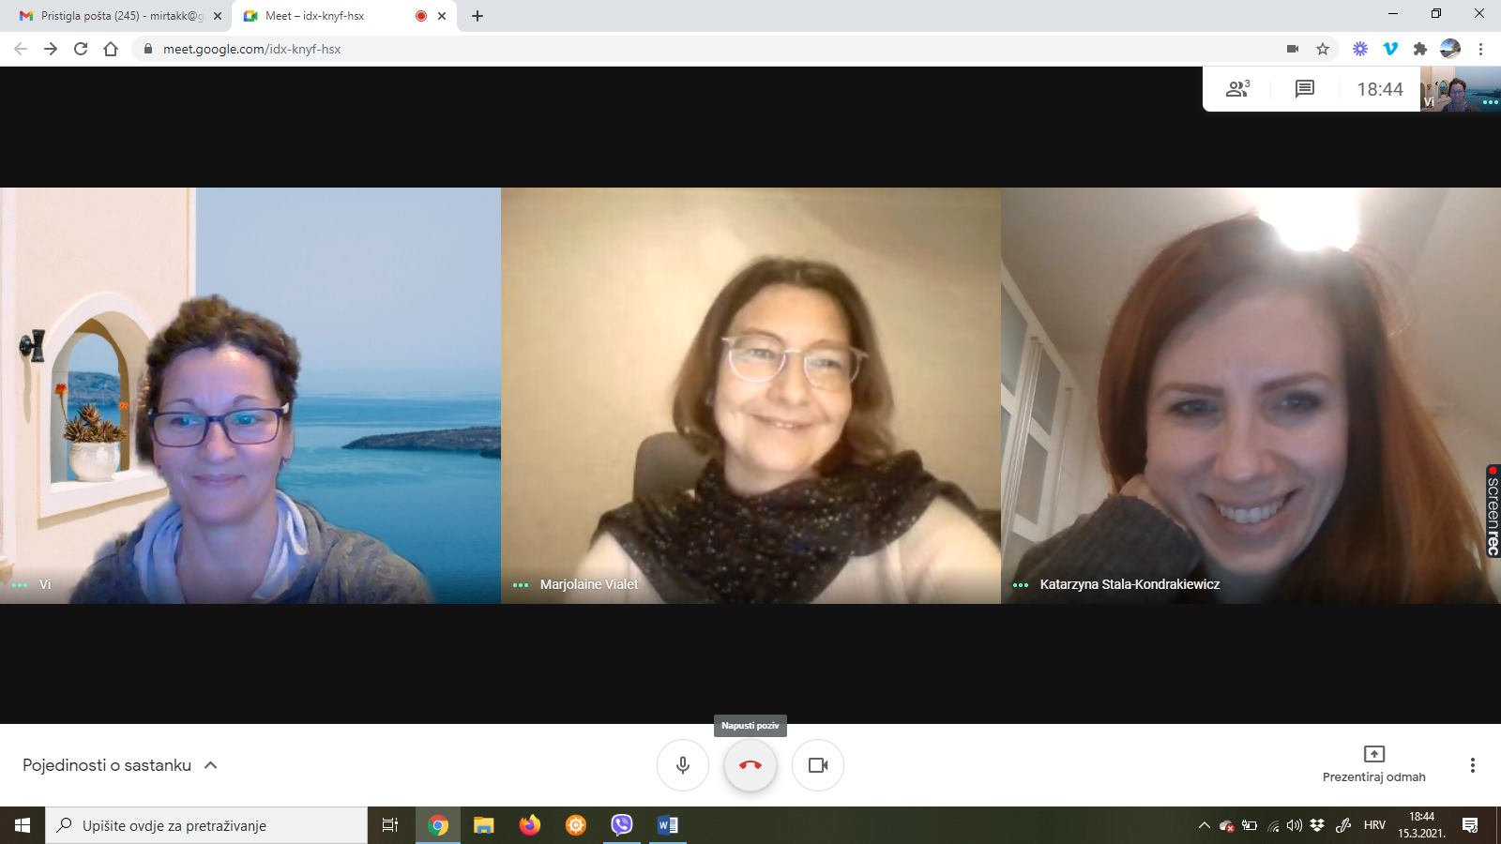Viewport: 1501px width, 844px height.
Task: Open a new browser tab
Action: coord(478,16)
